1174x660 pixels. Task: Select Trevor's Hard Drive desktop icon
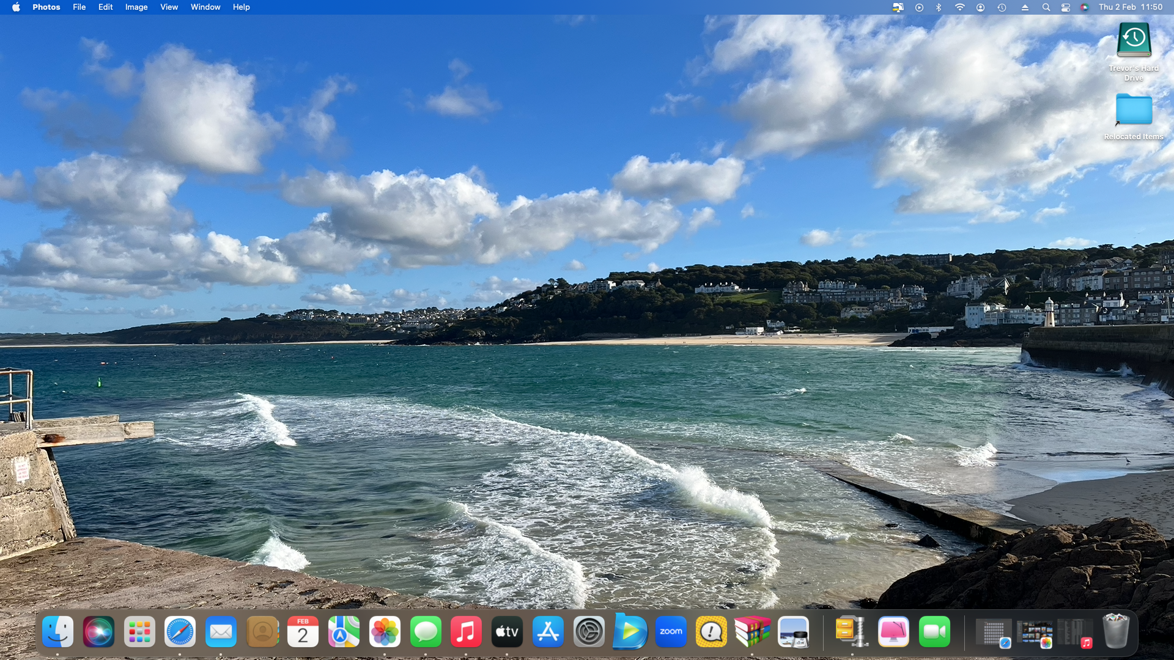[1134, 40]
